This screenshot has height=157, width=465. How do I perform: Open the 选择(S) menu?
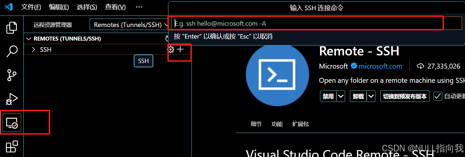point(87,7)
